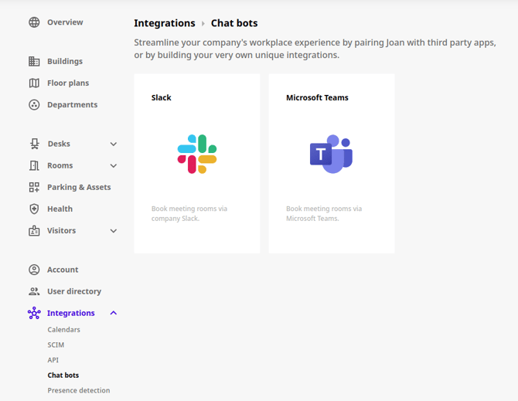Click the Slack logo
Screen dimensions: 518x401
tap(197, 154)
